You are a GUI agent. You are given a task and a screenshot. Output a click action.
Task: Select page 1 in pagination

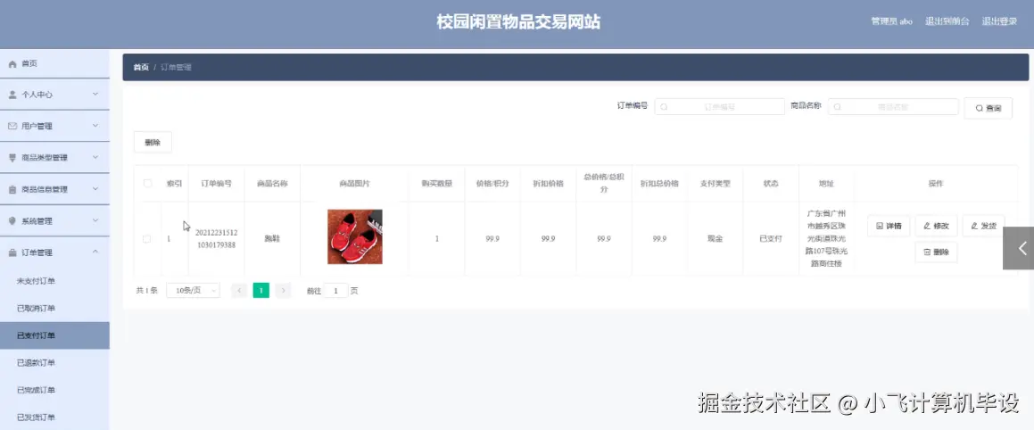click(x=261, y=291)
